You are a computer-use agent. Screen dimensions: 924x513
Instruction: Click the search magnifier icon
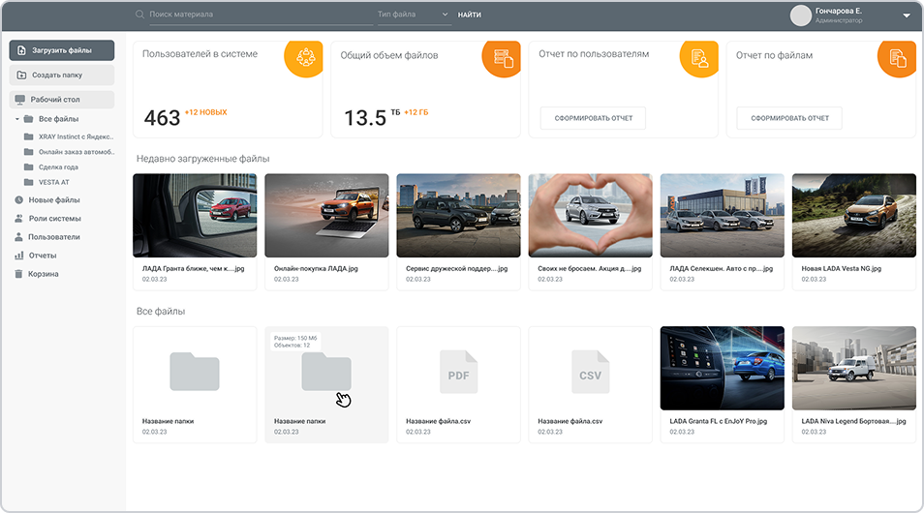(141, 15)
